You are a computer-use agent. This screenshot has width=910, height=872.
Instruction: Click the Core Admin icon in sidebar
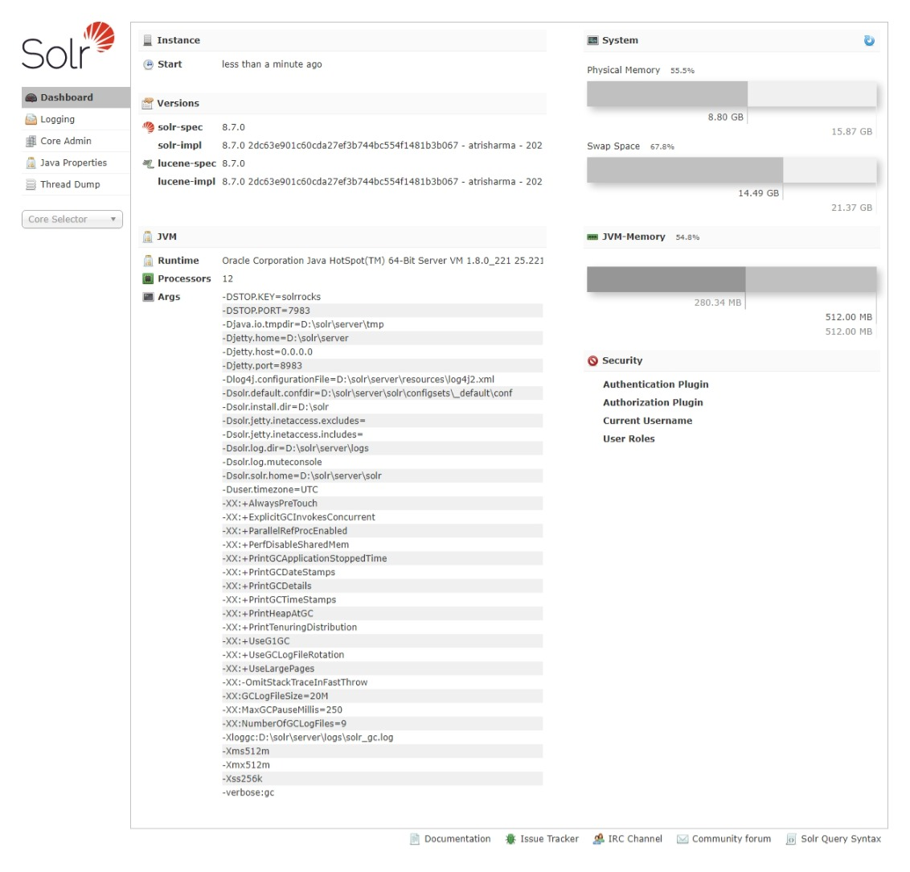pos(31,141)
